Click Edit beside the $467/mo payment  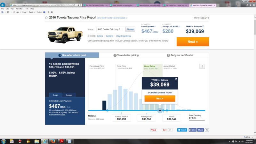coord(69,107)
